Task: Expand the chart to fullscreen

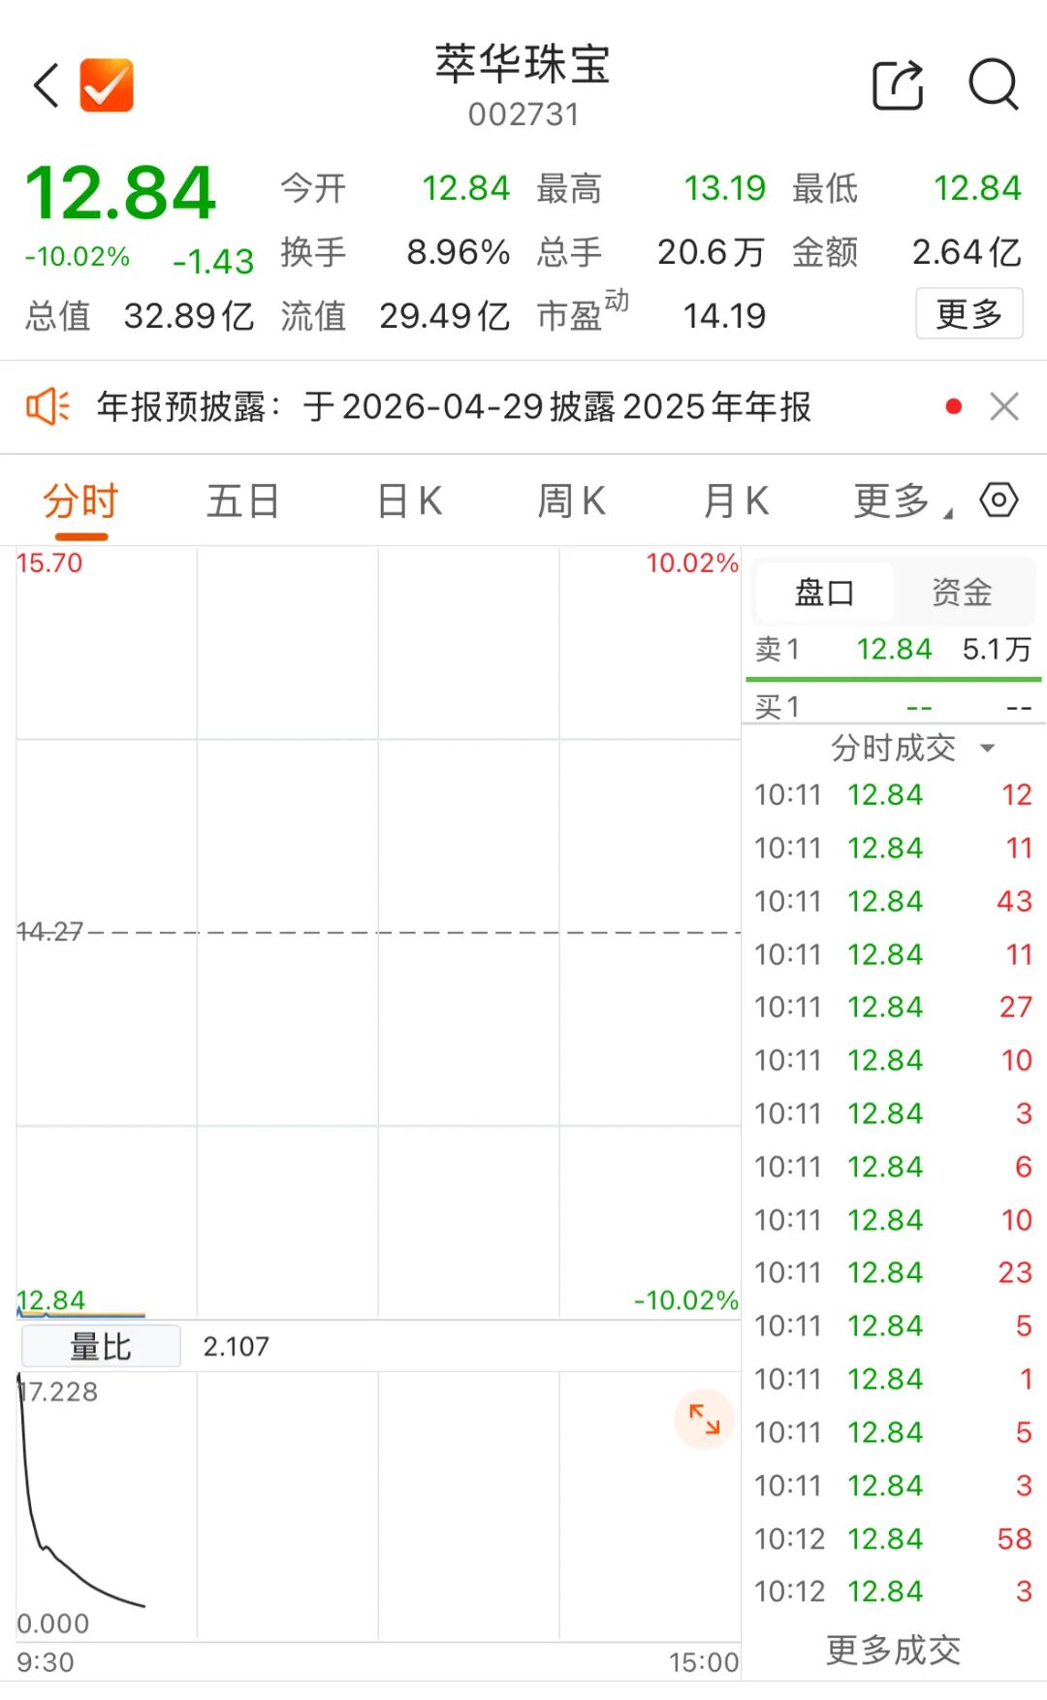Action: tap(704, 1420)
